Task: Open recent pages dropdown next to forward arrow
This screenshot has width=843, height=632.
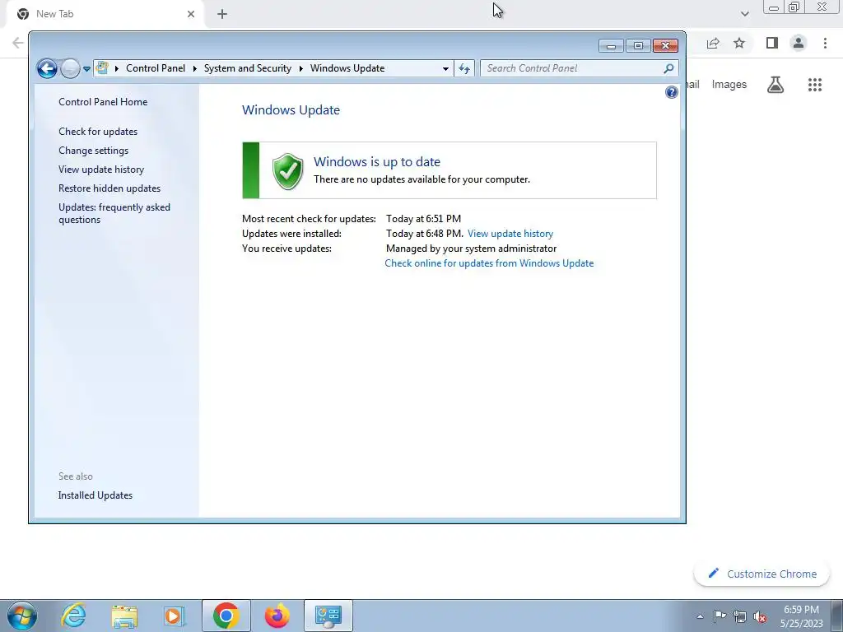Action: (86, 69)
